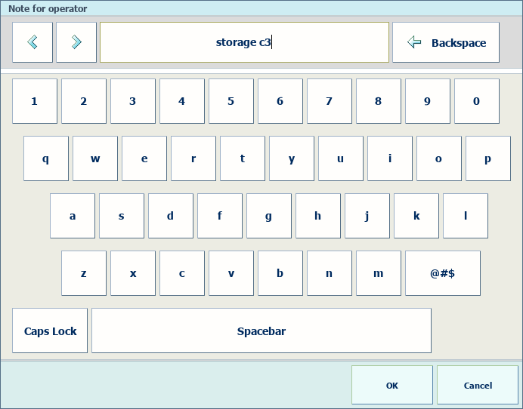
Task: Tap the letter l key
Action: pos(465,216)
